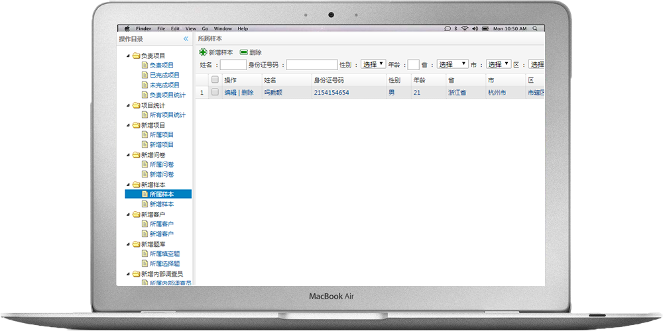Click the 姓名 name input field

pos(233,65)
